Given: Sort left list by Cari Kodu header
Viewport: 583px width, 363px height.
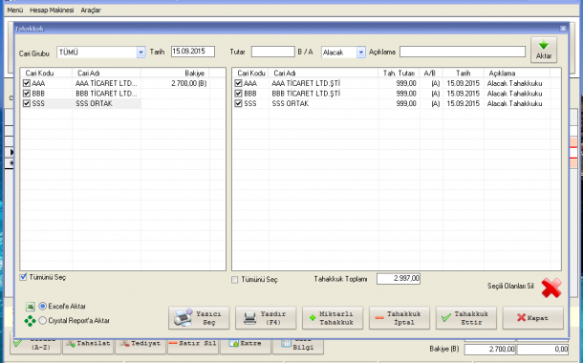Looking at the screenshot, I should click(47, 74).
